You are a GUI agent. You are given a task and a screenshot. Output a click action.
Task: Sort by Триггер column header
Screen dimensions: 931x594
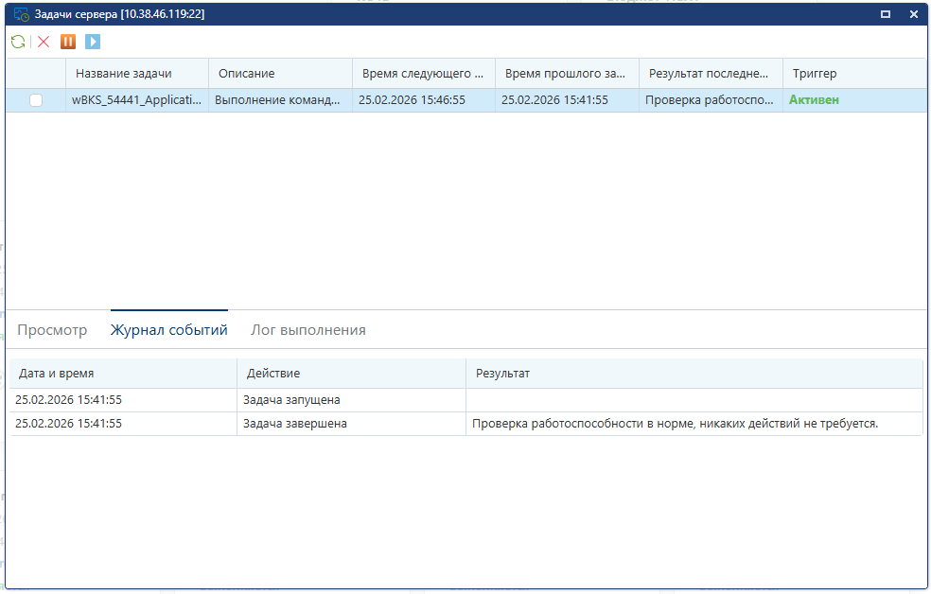click(854, 74)
